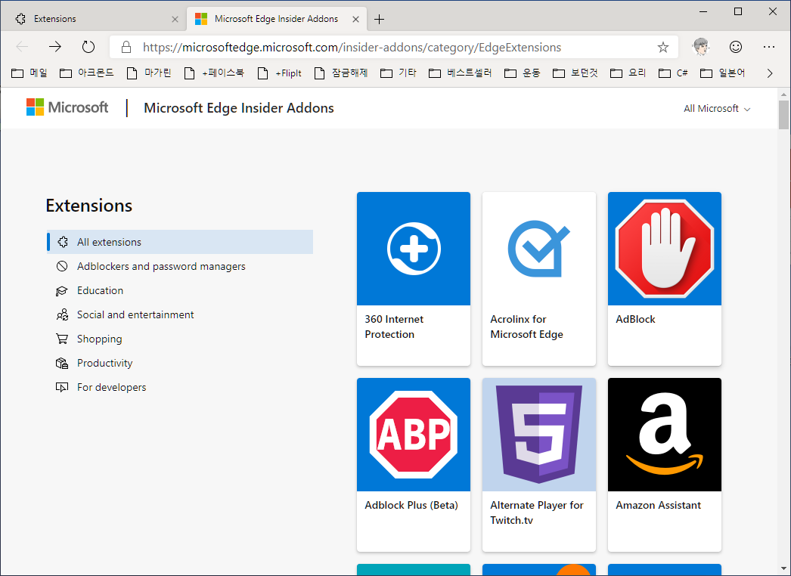This screenshot has width=791, height=576.
Task: Add this page to favorites via star
Action: pyautogui.click(x=663, y=48)
